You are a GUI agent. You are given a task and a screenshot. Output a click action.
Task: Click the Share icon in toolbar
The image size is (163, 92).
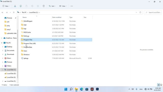[x=38, y=6]
